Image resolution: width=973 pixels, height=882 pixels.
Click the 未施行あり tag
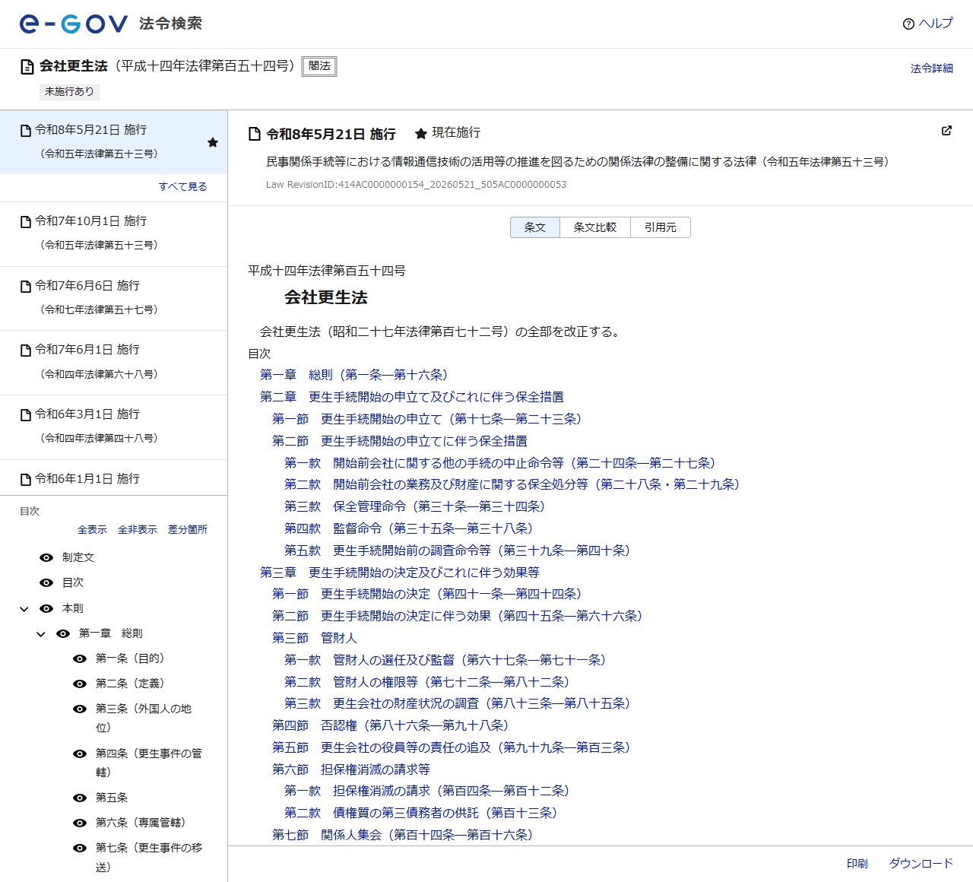(69, 91)
